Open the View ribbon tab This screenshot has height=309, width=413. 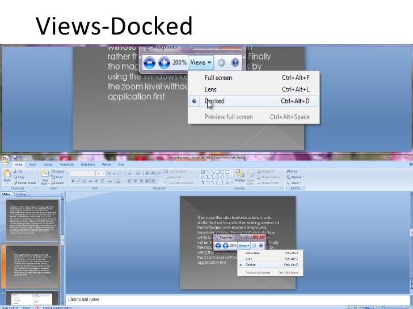[121, 165]
